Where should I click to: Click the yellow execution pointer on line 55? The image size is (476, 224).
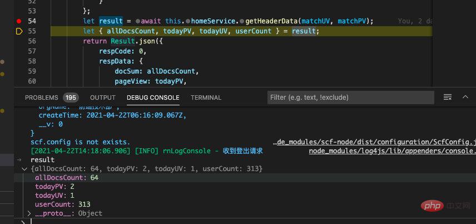click(x=18, y=31)
